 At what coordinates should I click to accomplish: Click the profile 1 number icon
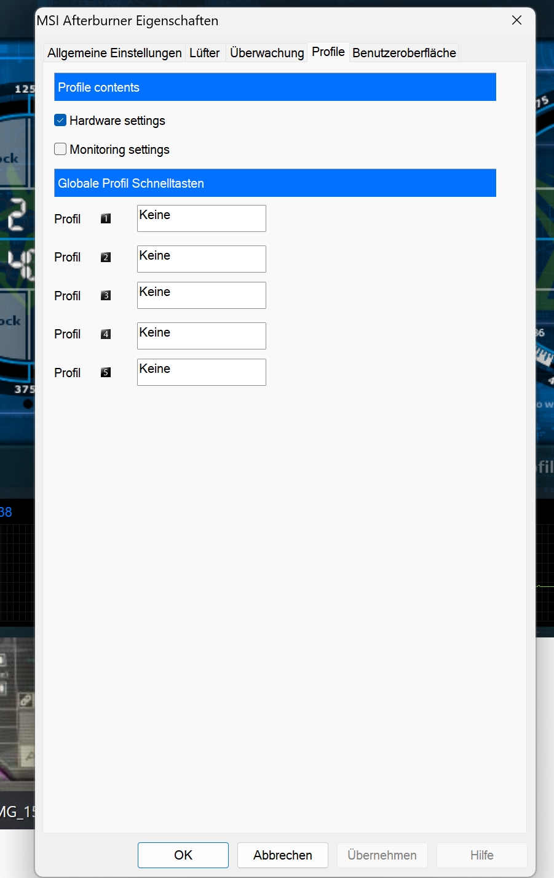coord(106,218)
